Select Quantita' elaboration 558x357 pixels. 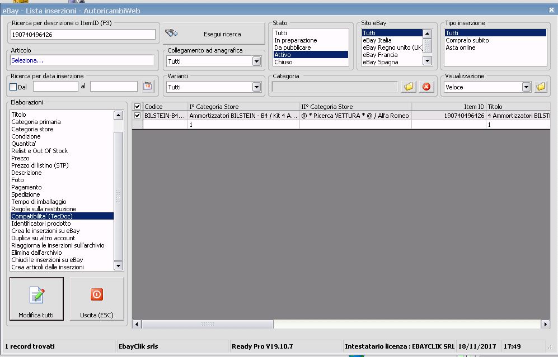tap(62, 144)
